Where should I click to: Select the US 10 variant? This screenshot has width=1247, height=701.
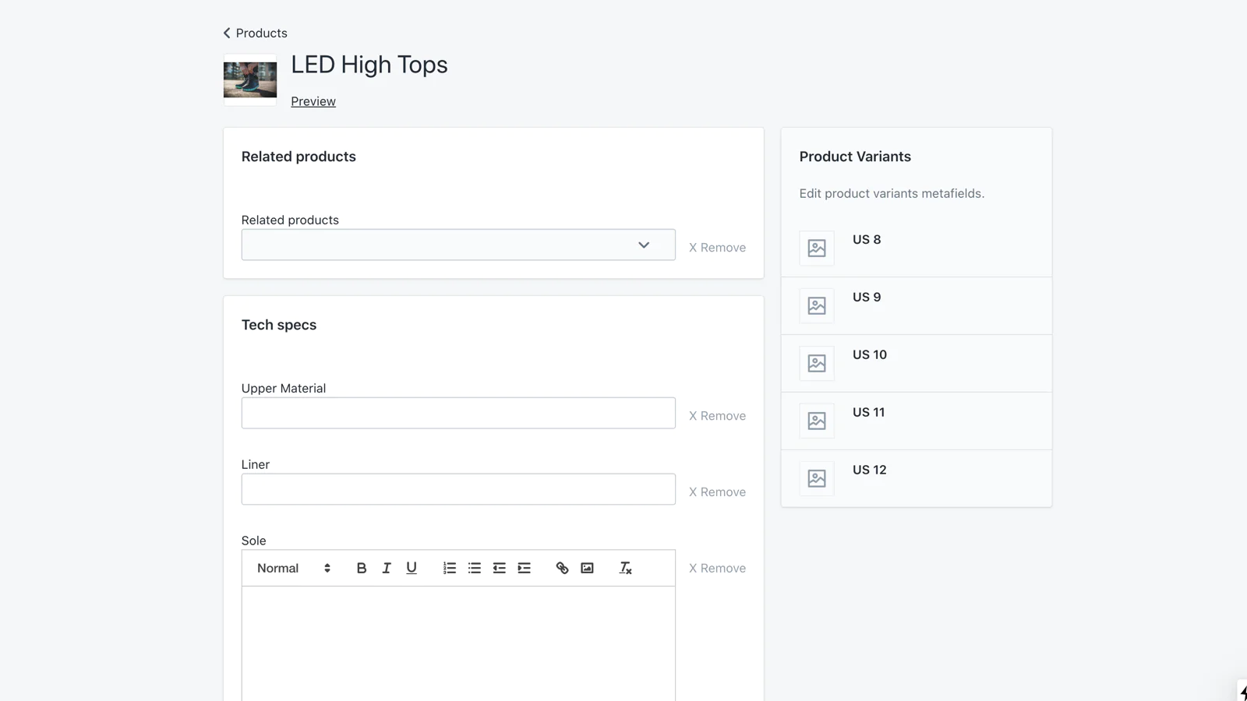click(870, 355)
